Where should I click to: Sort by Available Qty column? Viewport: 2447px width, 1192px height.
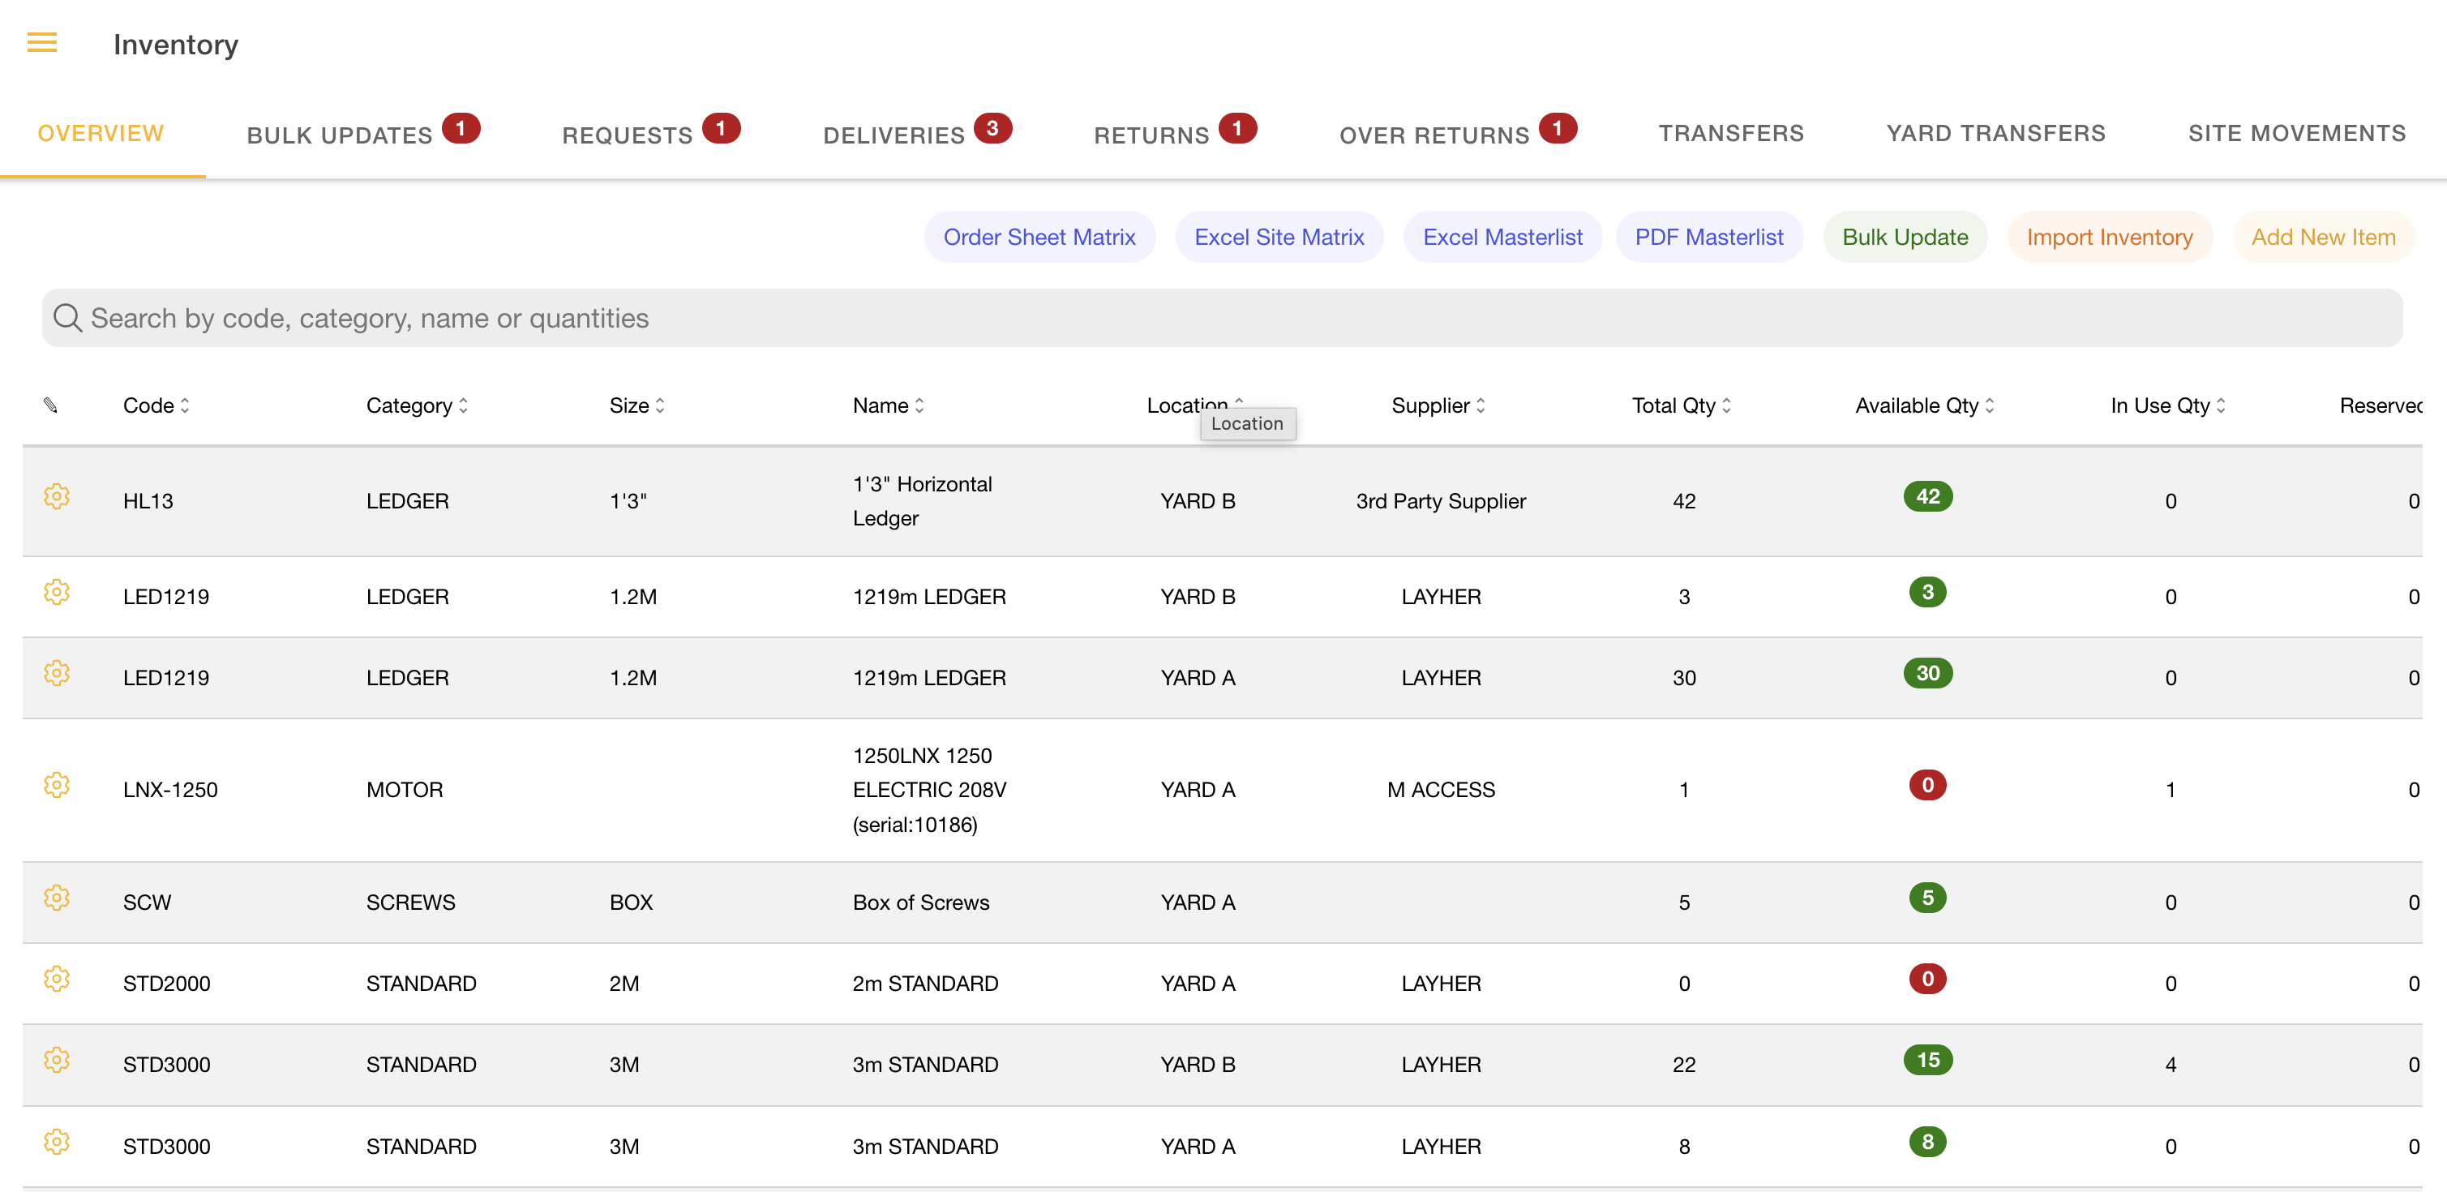[x=1923, y=405]
